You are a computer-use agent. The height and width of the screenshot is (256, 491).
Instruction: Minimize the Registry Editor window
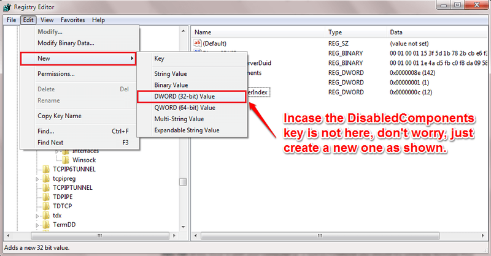pyautogui.click(x=444, y=5)
